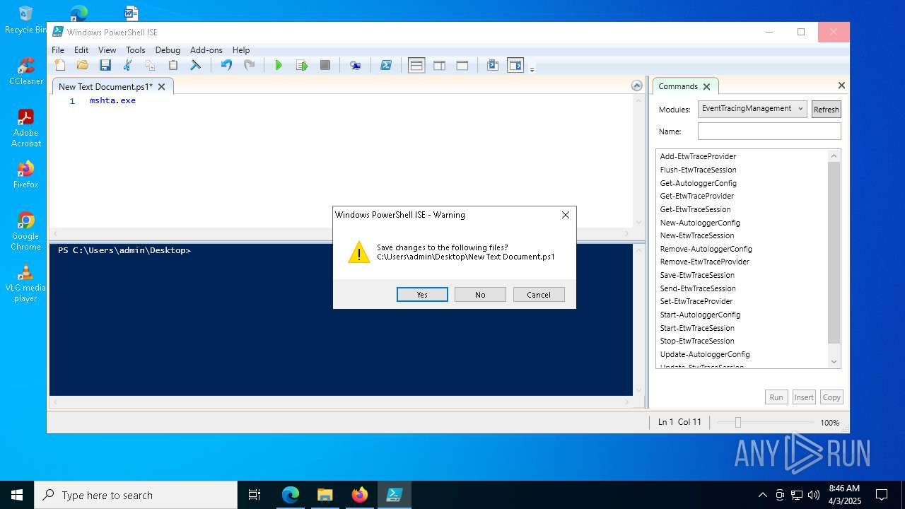This screenshot has height=509, width=905.
Task: Select Remove-AutologgerConfig command
Action: [706, 249]
